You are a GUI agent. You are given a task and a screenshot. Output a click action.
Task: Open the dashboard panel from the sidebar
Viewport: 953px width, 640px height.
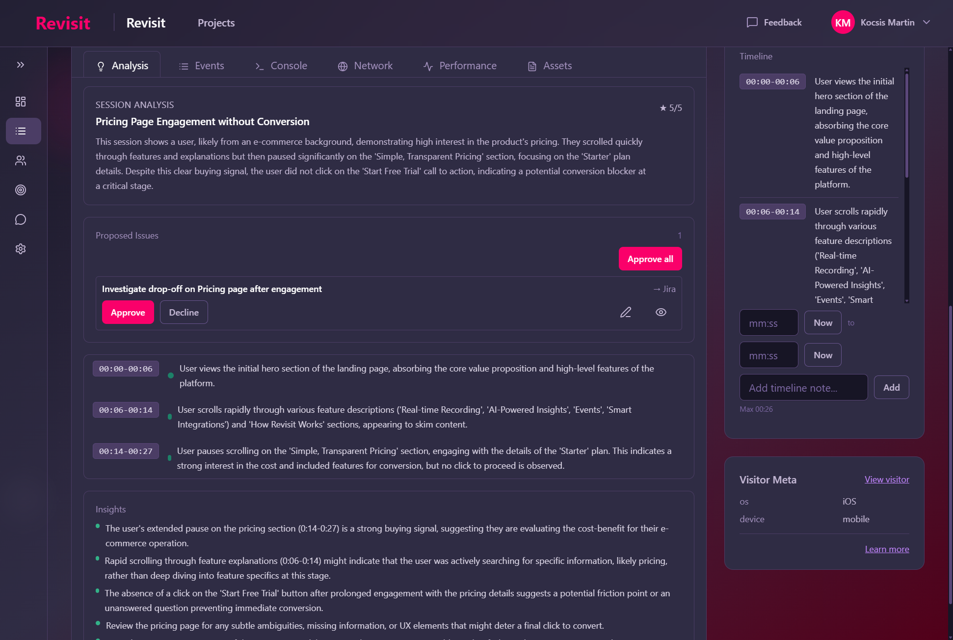[x=21, y=102]
